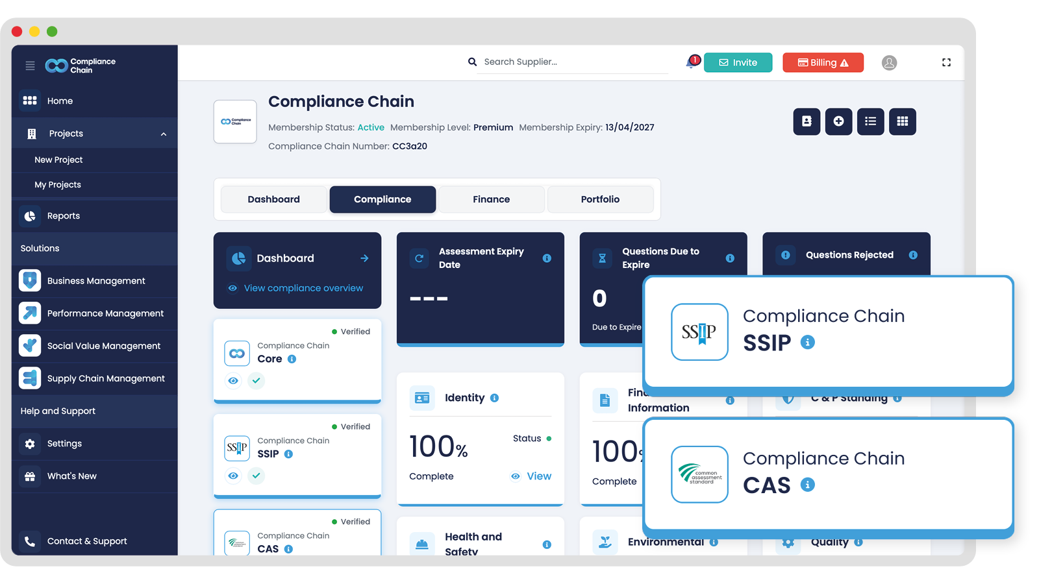Click the Invite button
Image resolution: width=1039 pixels, height=584 pixels.
(x=738, y=62)
